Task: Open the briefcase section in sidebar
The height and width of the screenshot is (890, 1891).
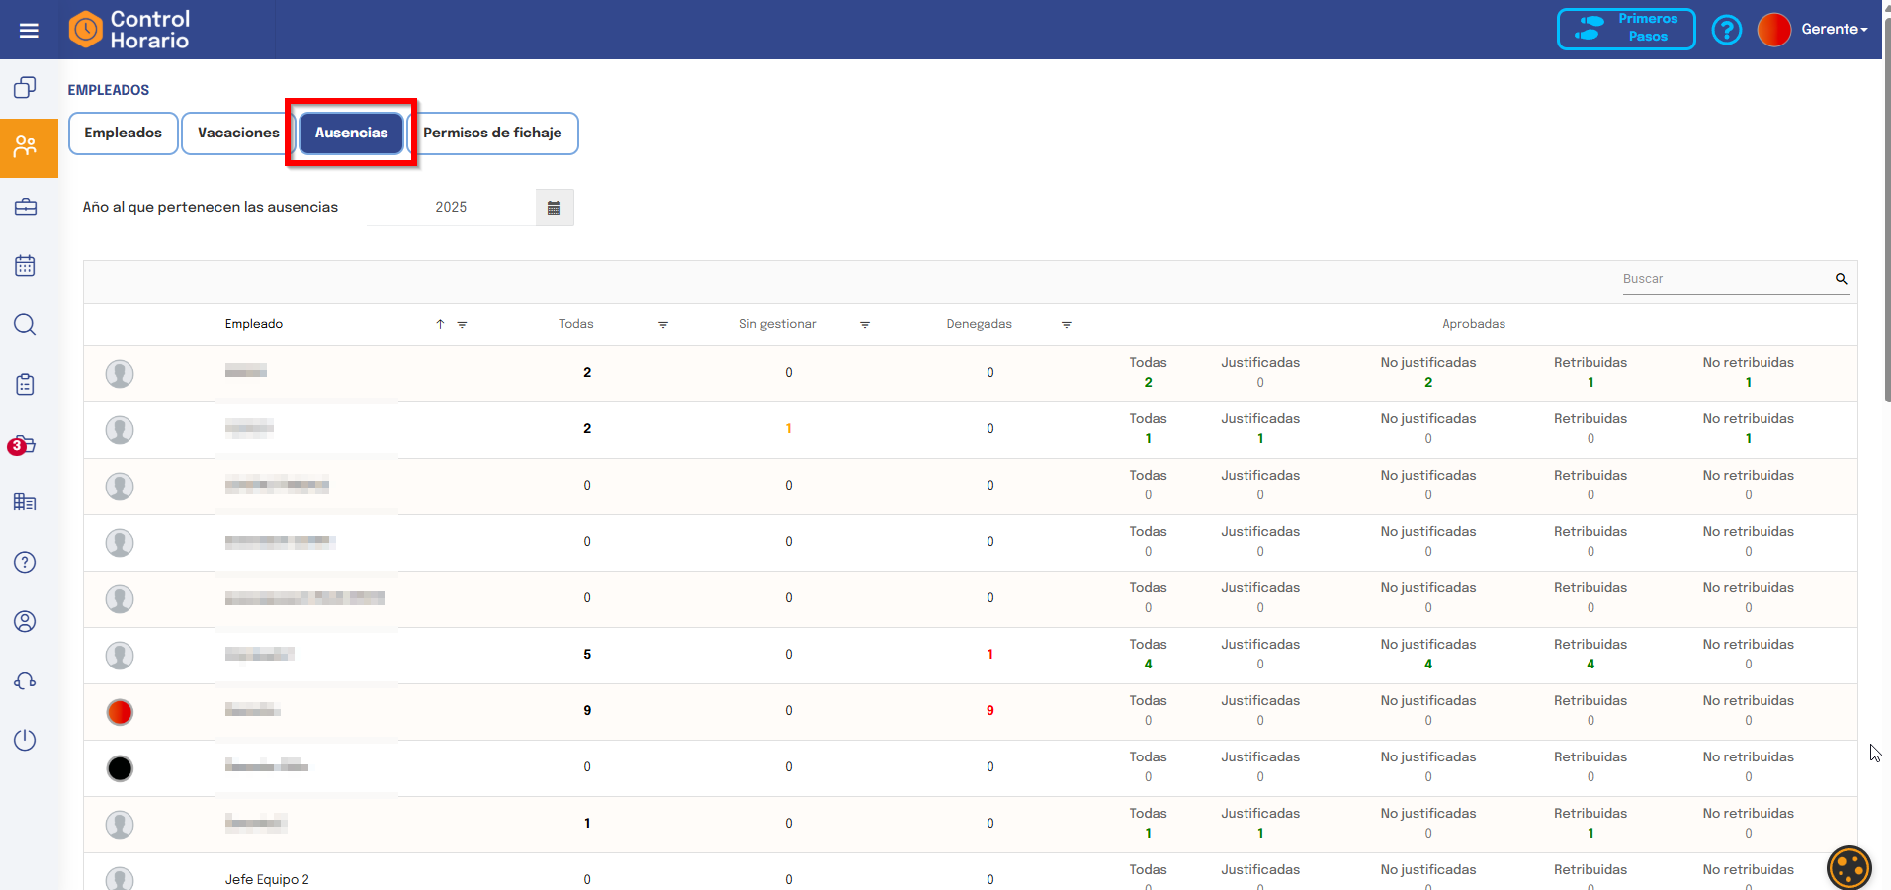Action: [x=26, y=207]
